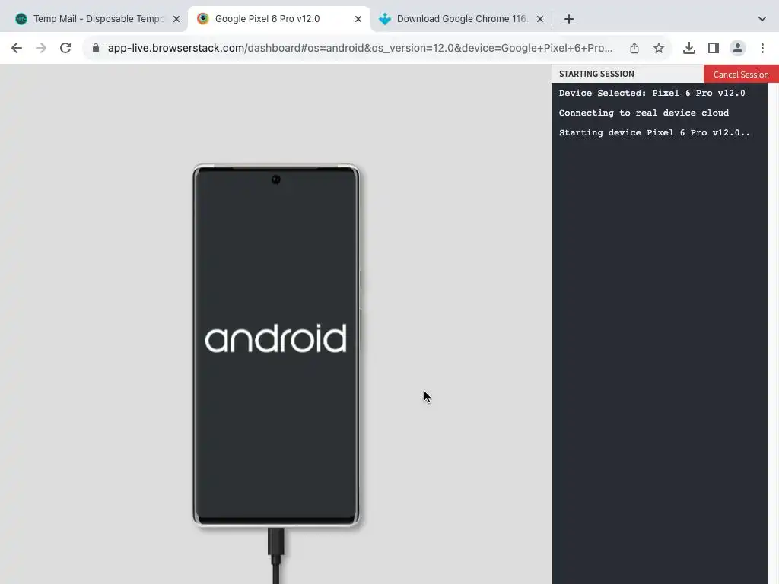Click the session log panel scrollbar
The width and height of the screenshot is (779, 584).
pos(773,333)
